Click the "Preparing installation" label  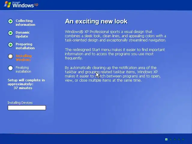pos(25,46)
